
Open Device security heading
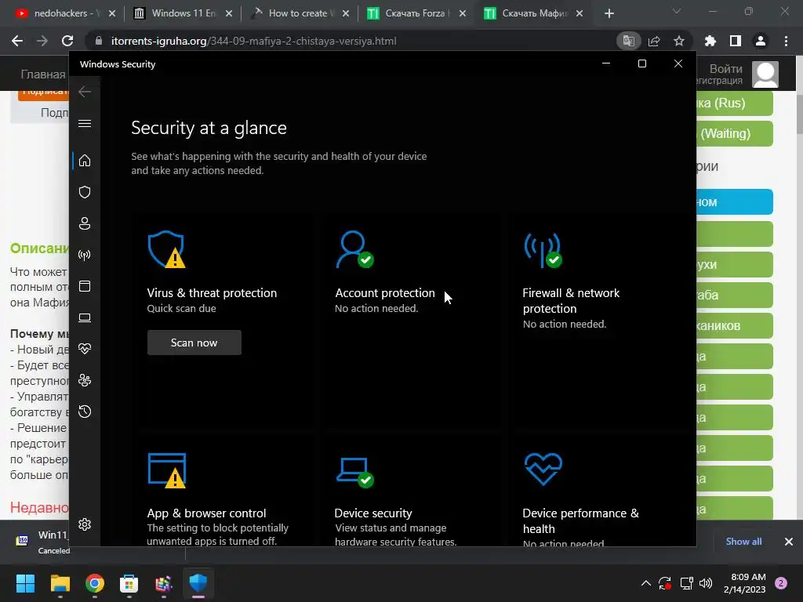click(372, 513)
